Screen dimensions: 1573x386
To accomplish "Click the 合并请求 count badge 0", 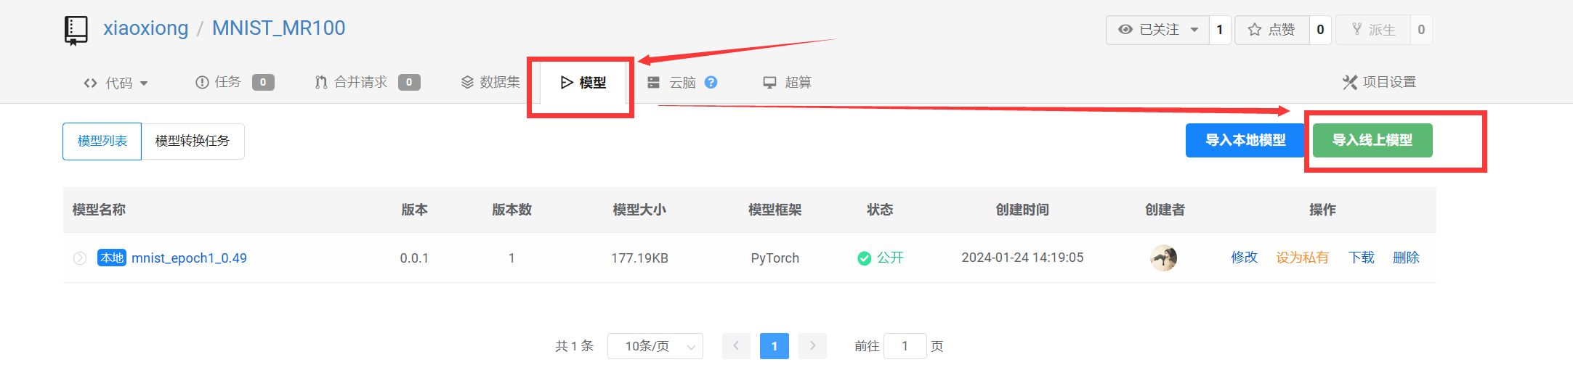I will [x=409, y=82].
